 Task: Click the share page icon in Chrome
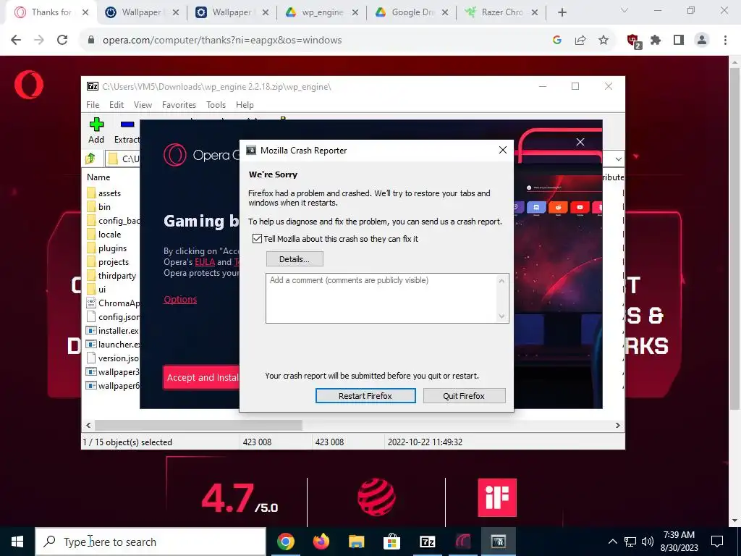tap(580, 41)
